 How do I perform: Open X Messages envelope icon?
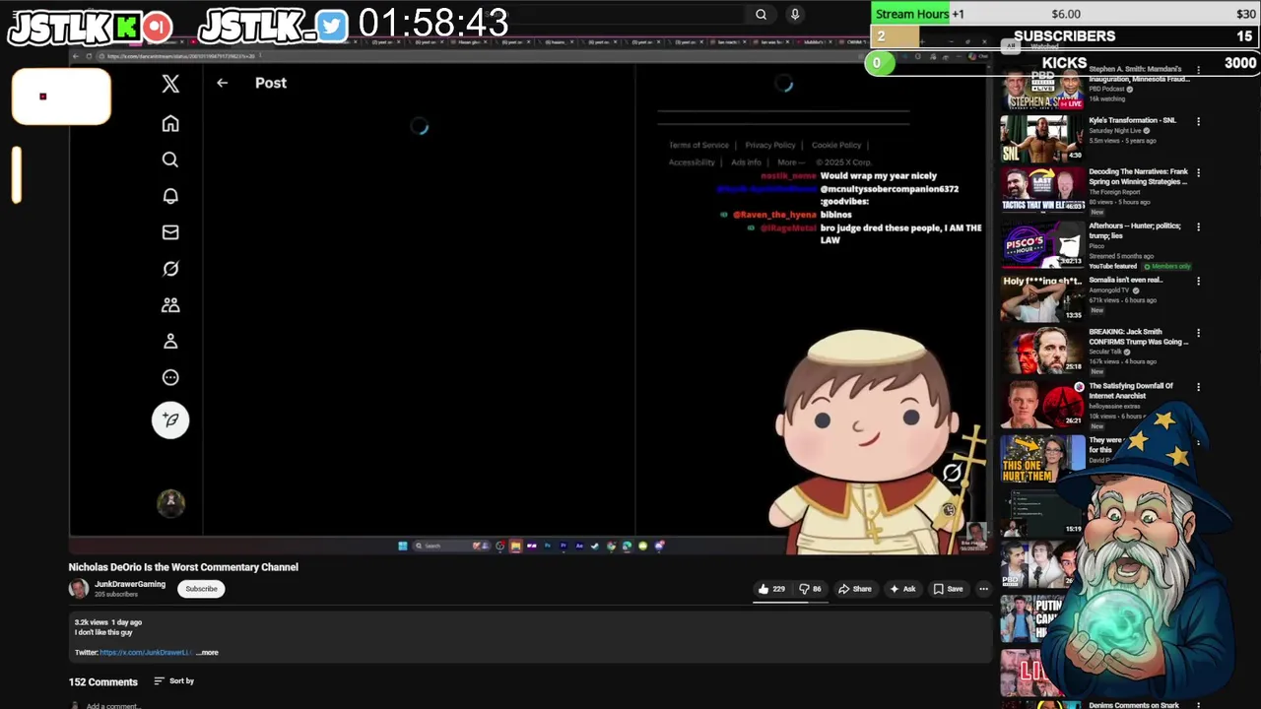click(x=170, y=232)
